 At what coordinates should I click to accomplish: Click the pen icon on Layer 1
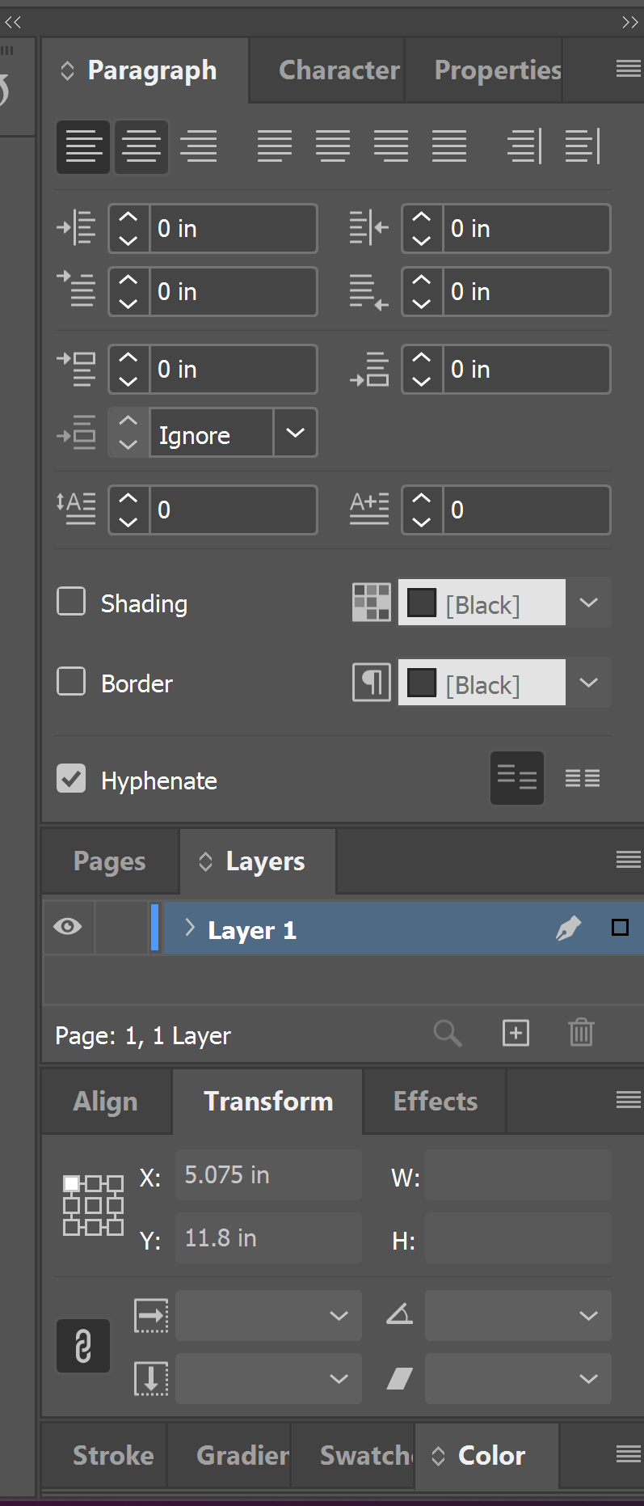click(x=569, y=928)
